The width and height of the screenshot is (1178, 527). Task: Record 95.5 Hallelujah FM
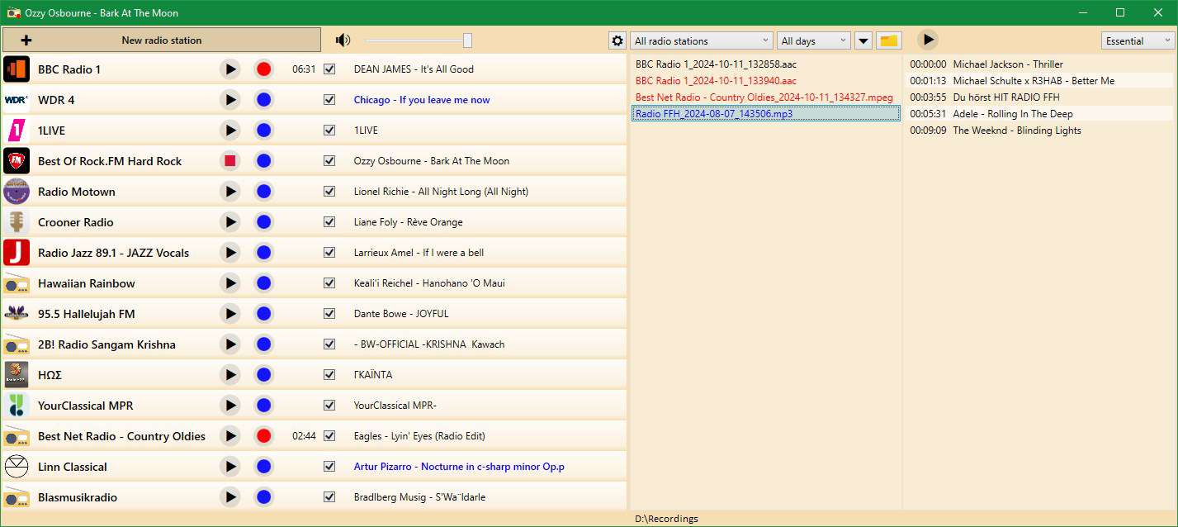[263, 314]
